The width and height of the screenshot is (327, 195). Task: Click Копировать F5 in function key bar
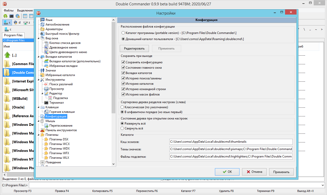tap(102, 191)
